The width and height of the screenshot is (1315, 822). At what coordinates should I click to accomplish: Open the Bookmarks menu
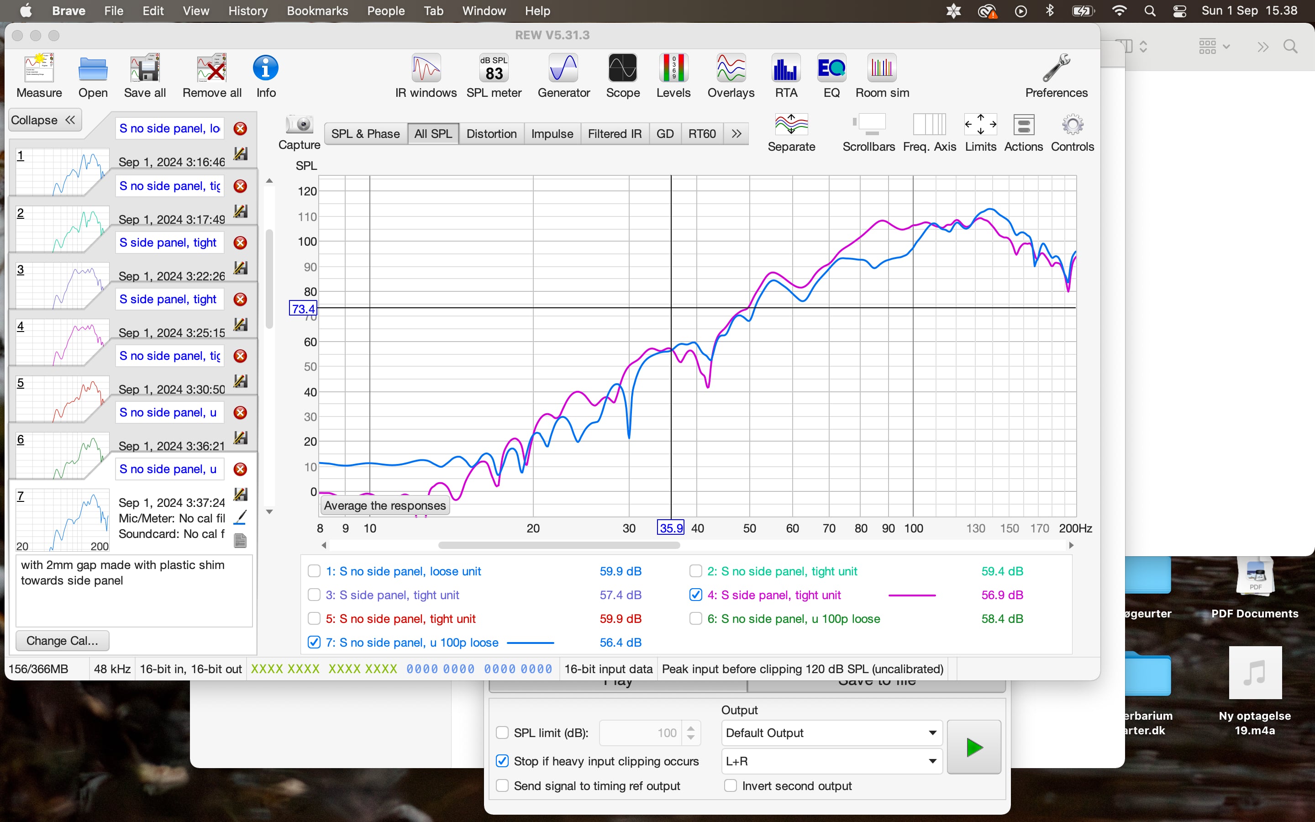coord(317,11)
